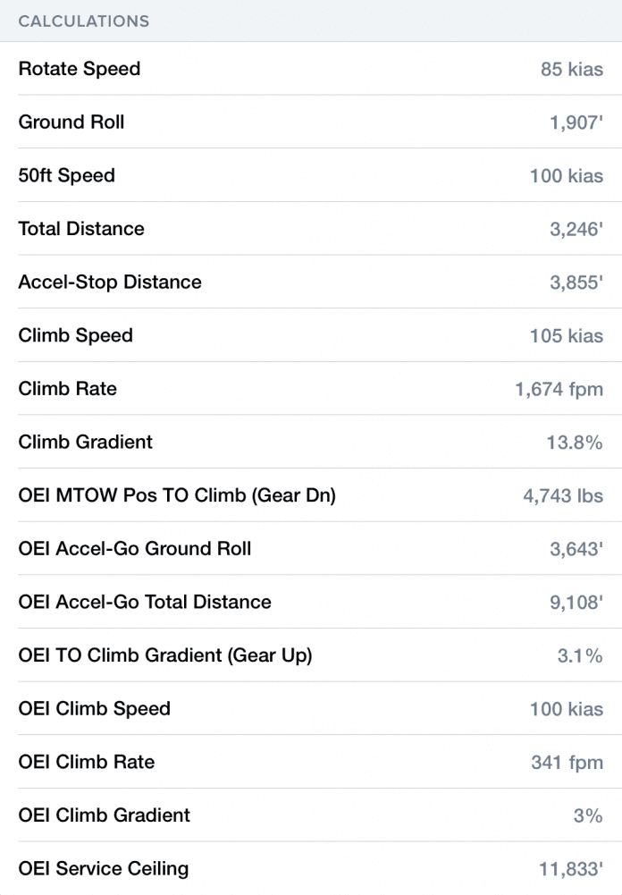
Task: Click the OEI Climb Speed row
Action: [x=311, y=708]
